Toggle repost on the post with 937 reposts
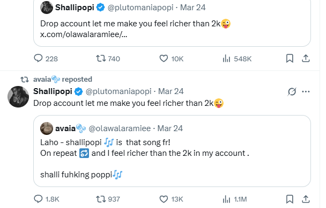Screen dimensions: 326x208 pos(108,199)
